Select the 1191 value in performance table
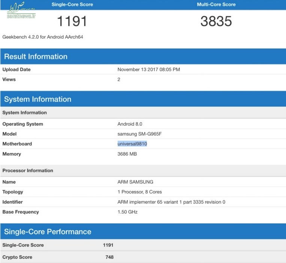 coord(108,245)
